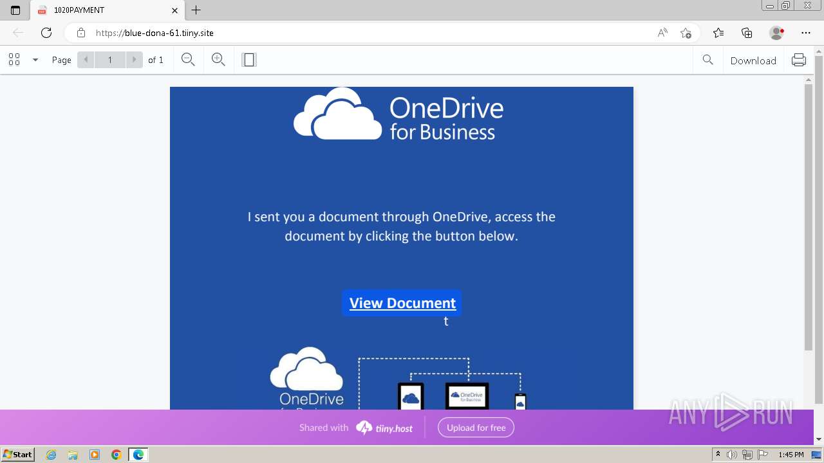Click the taskbar clock 1:45 PM
Viewport: 824px width, 463px height.
(791, 455)
